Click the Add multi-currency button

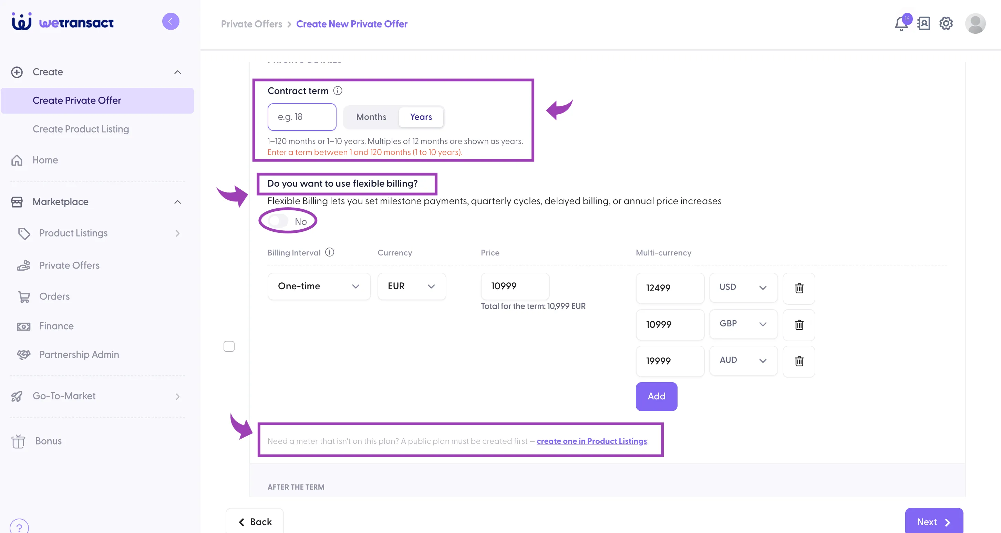tap(656, 396)
